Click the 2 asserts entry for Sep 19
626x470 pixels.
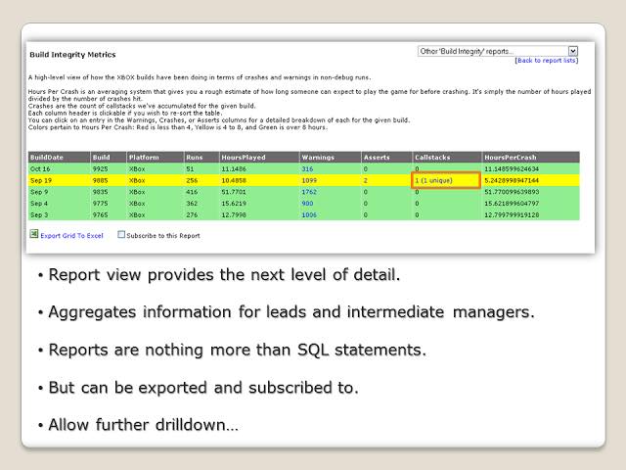[x=366, y=180]
